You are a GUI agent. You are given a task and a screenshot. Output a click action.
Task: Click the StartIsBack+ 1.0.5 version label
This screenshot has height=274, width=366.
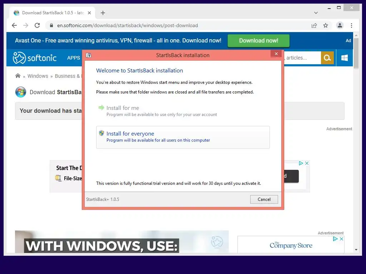pyautogui.click(x=103, y=199)
